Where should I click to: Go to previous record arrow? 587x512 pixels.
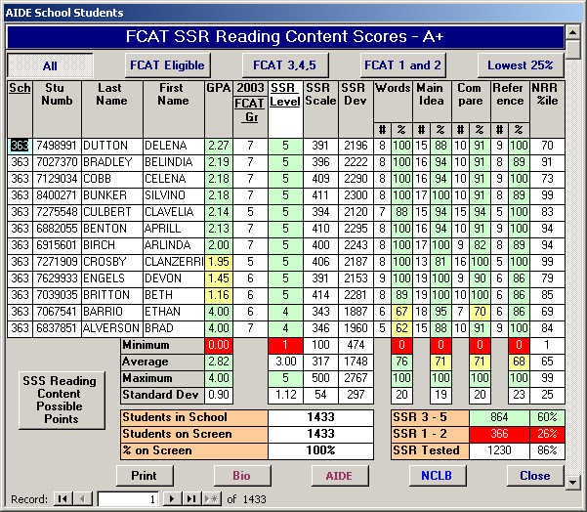point(82,499)
